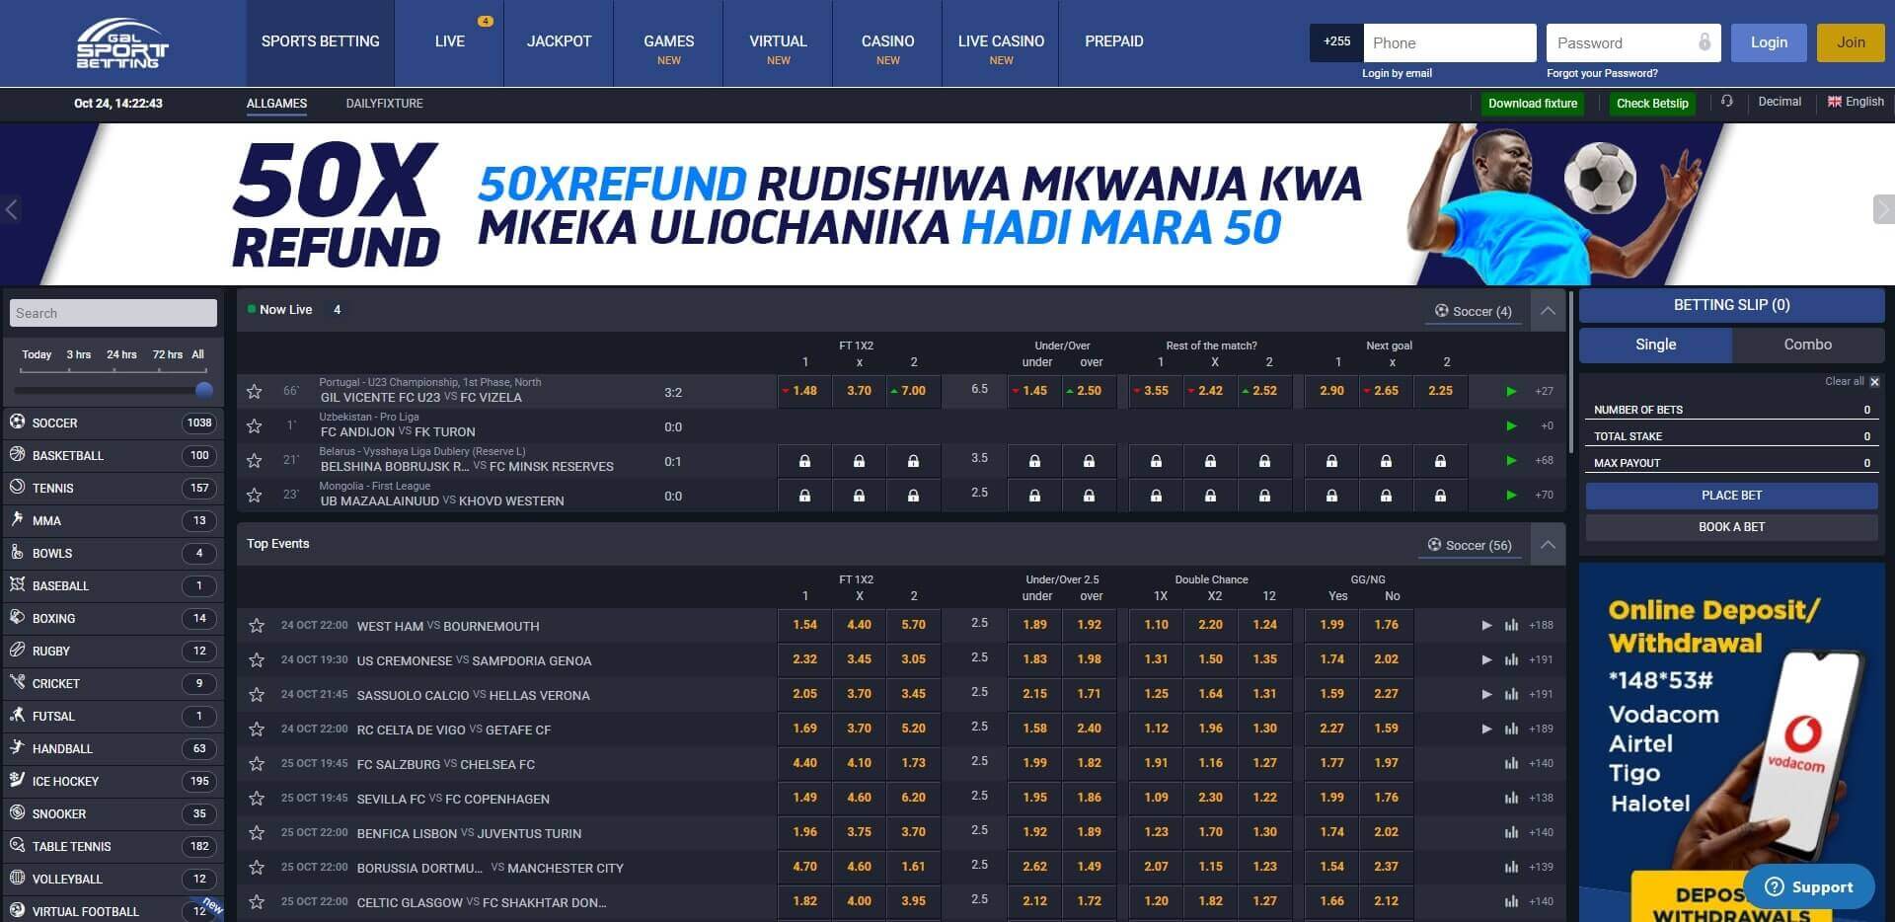Click the Download fixture button
The height and width of the screenshot is (922, 1895).
click(1532, 103)
